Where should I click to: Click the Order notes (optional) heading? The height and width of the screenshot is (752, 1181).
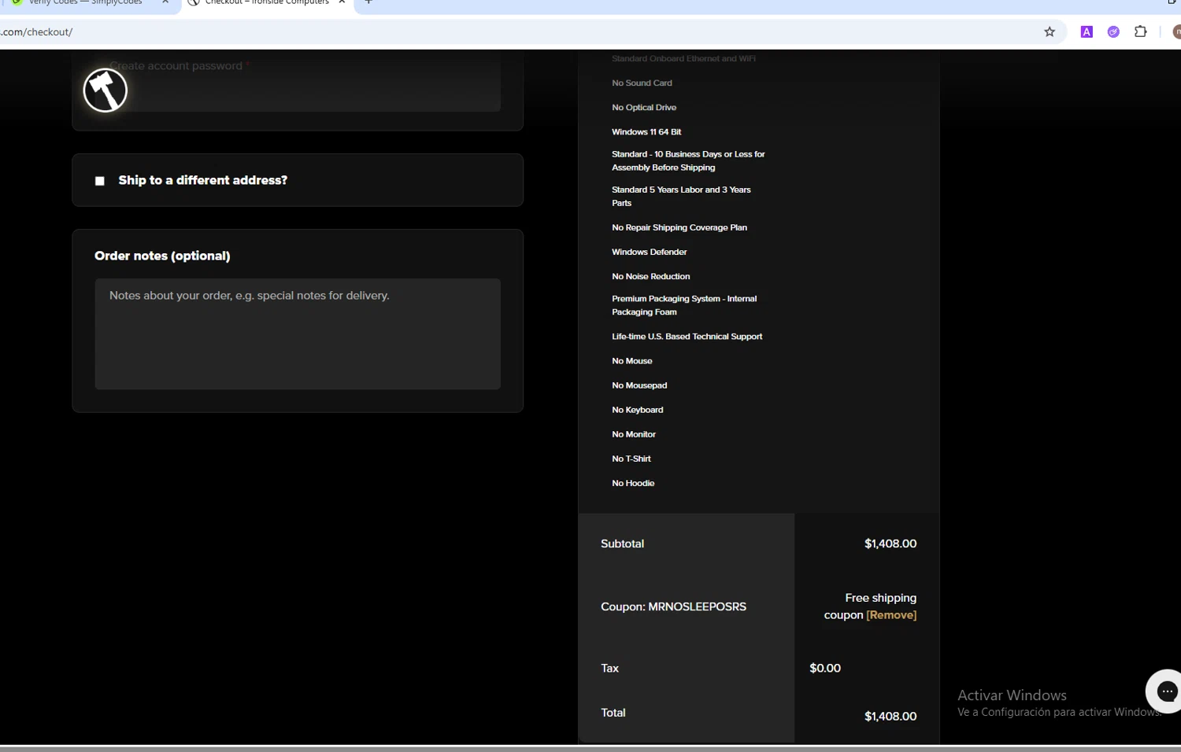pos(162,256)
